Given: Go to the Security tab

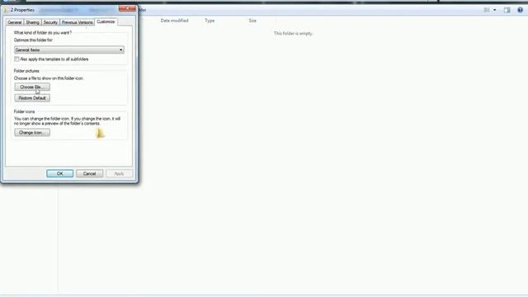Looking at the screenshot, I should (50, 22).
